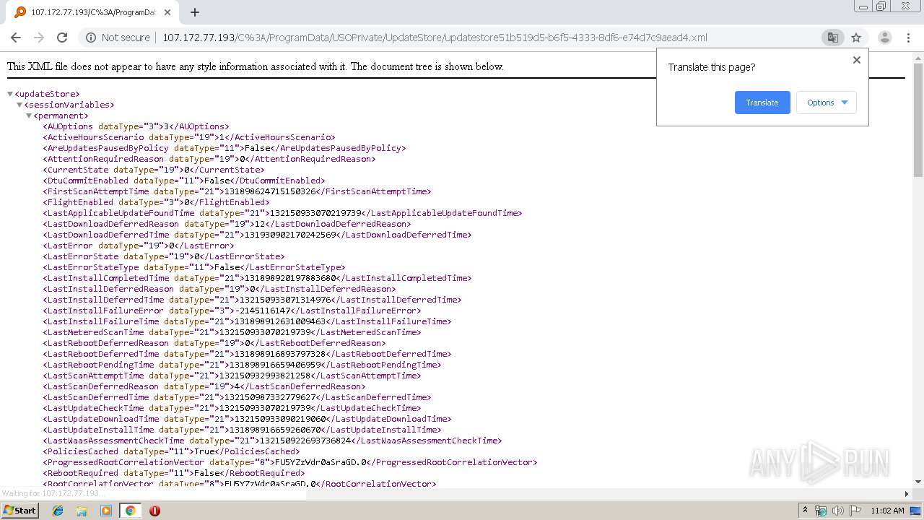924x520 pixels.
Task: Click the AttentionRequiredReason line
Action: [209, 159]
